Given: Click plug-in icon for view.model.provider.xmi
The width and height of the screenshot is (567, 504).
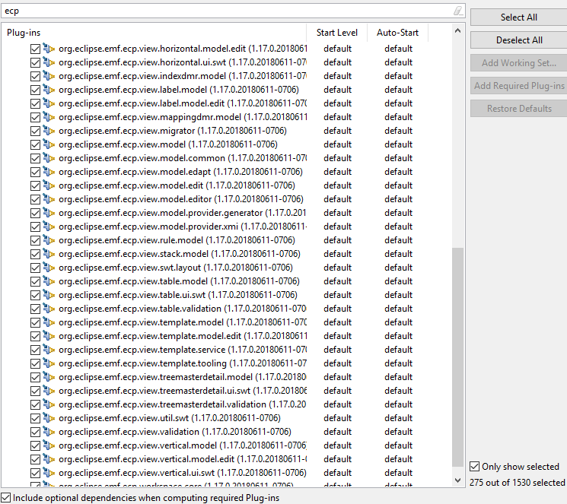Looking at the screenshot, I should click(x=49, y=227).
